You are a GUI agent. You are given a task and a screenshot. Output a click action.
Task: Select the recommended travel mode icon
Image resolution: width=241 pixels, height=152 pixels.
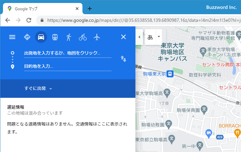tap(27, 37)
